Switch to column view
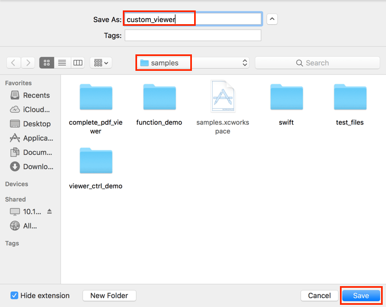This screenshot has width=386, height=307. tap(78, 63)
